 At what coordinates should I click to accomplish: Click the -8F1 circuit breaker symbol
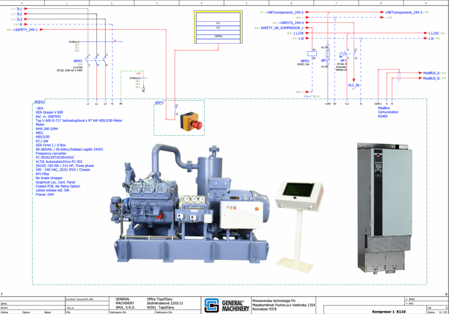(x=343, y=54)
